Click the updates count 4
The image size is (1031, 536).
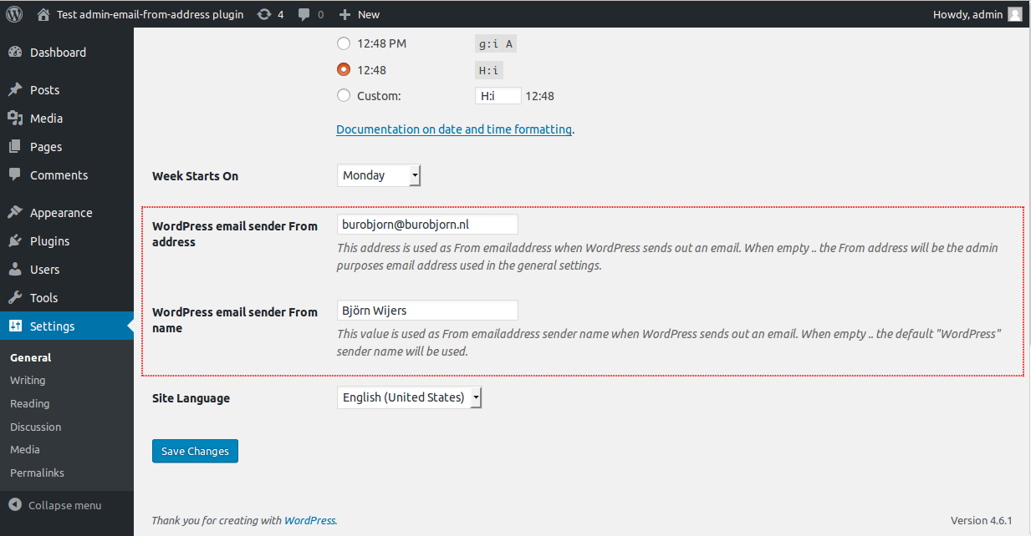tap(280, 14)
